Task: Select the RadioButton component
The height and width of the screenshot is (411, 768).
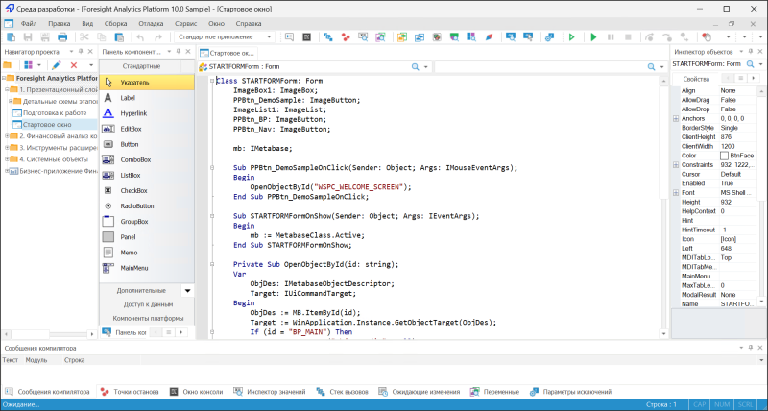Action: click(147, 206)
